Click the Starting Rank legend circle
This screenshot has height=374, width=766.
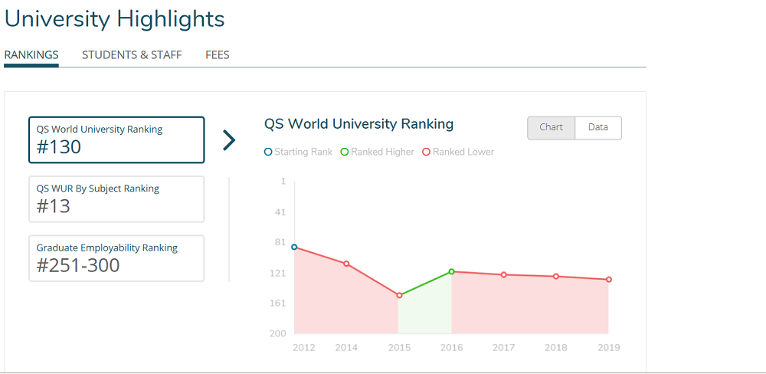[268, 152]
